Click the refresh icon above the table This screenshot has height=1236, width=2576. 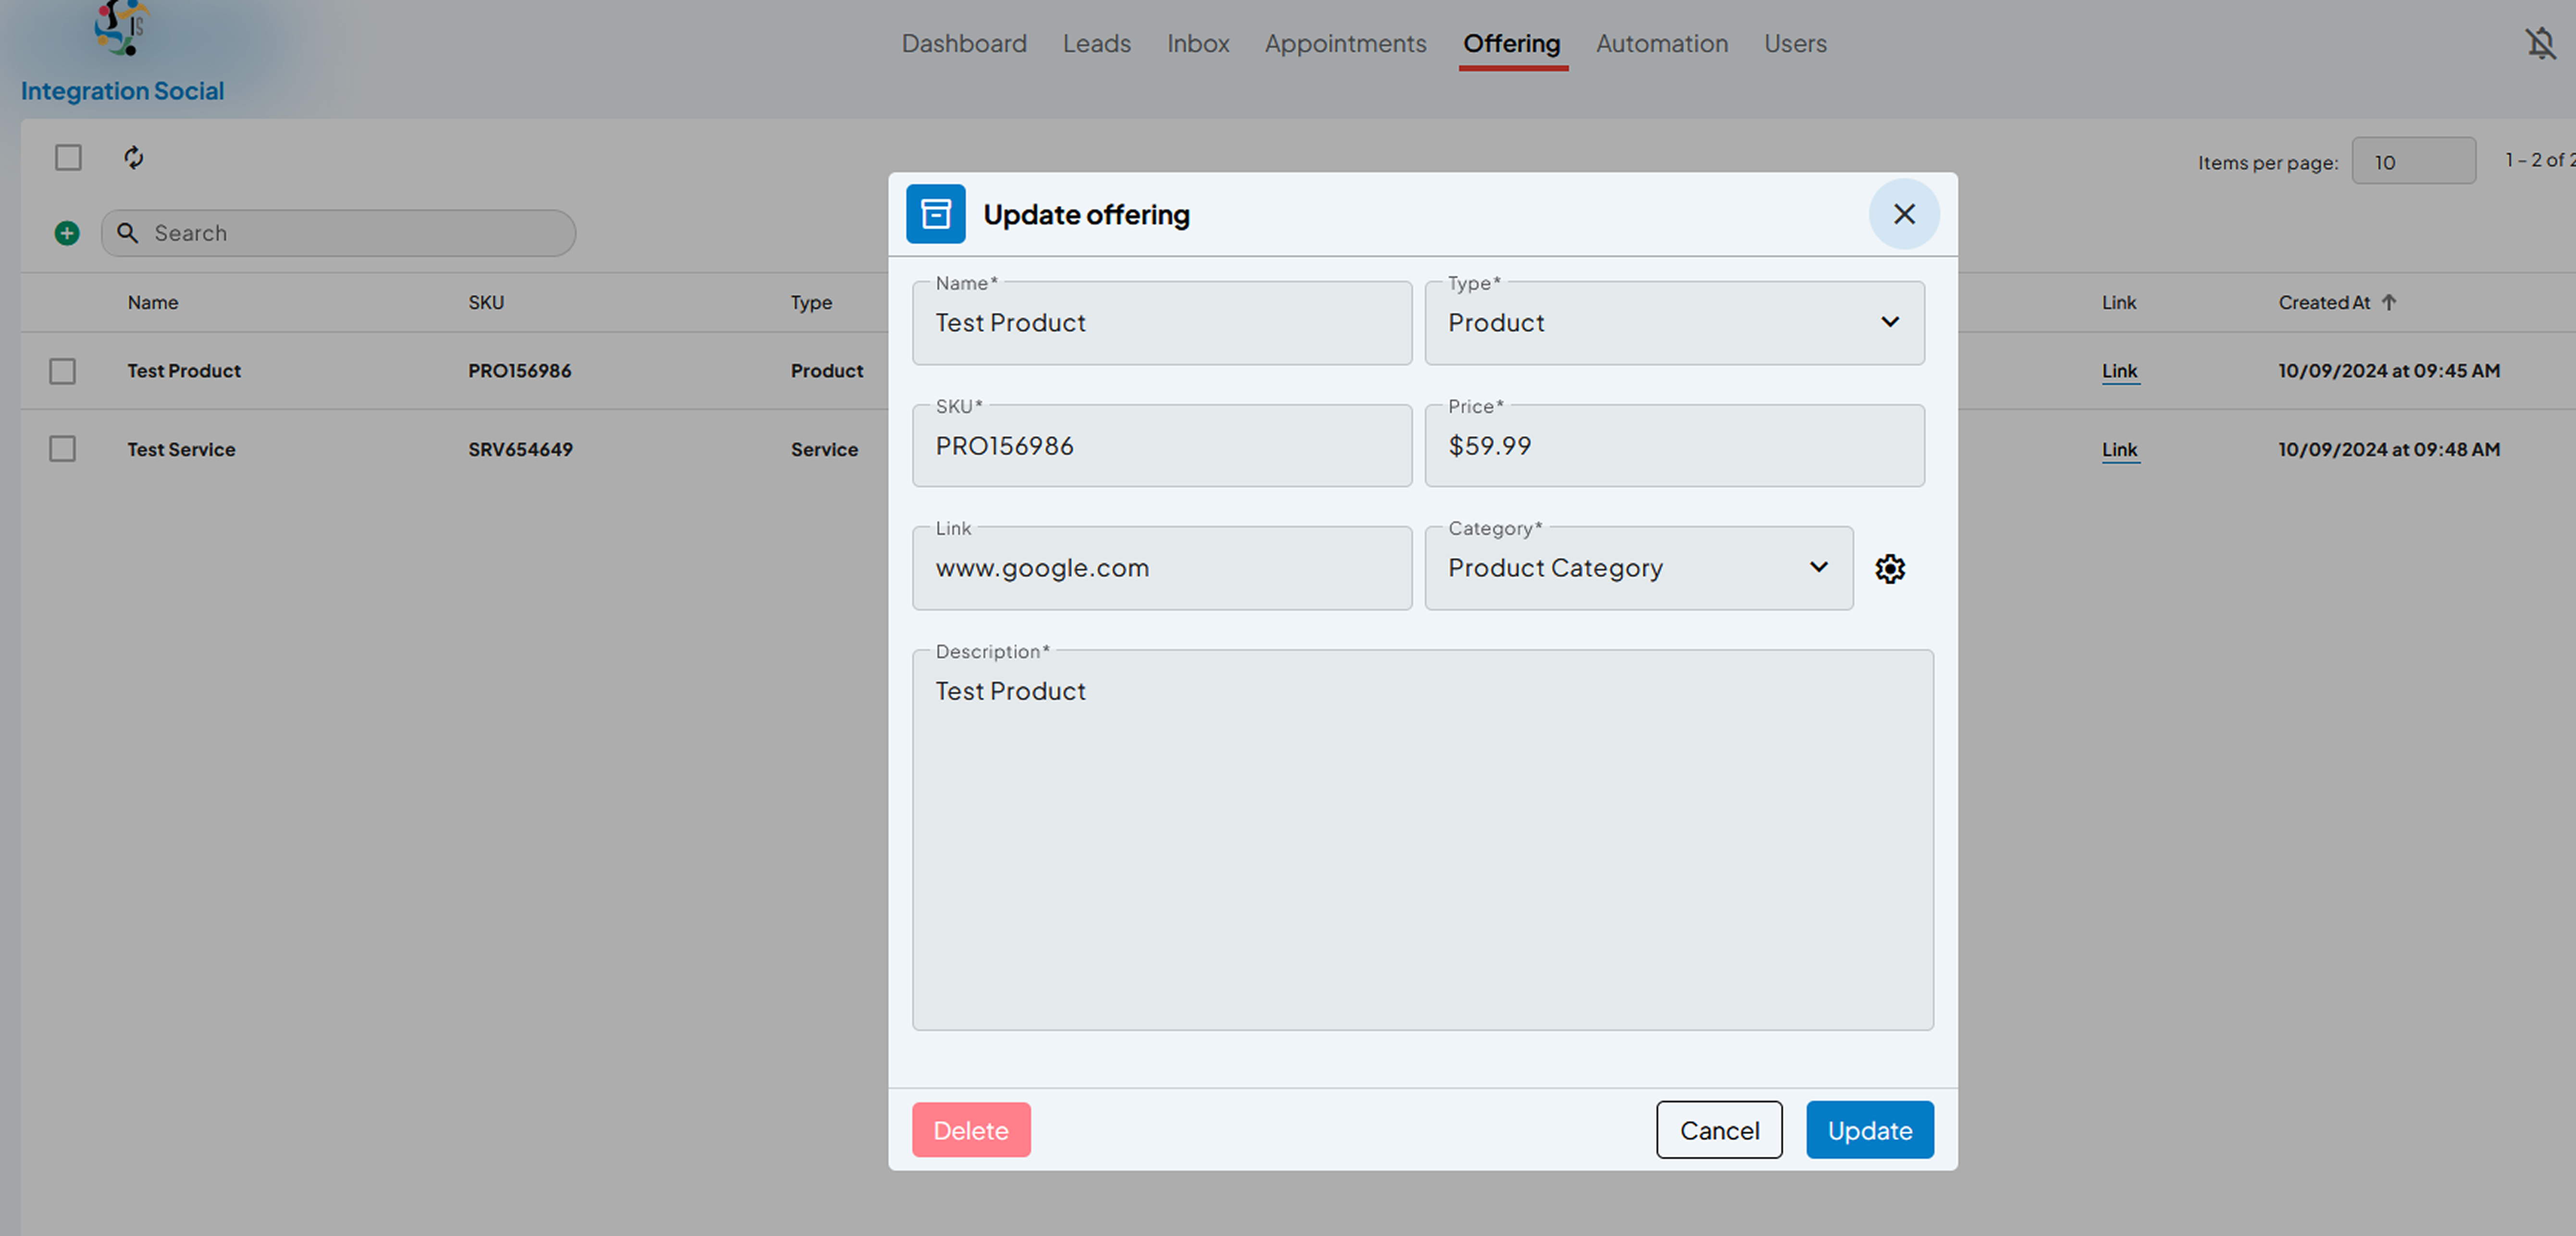click(134, 158)
